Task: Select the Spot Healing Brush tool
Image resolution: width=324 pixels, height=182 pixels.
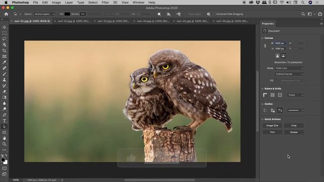Action: coord(4,68)
